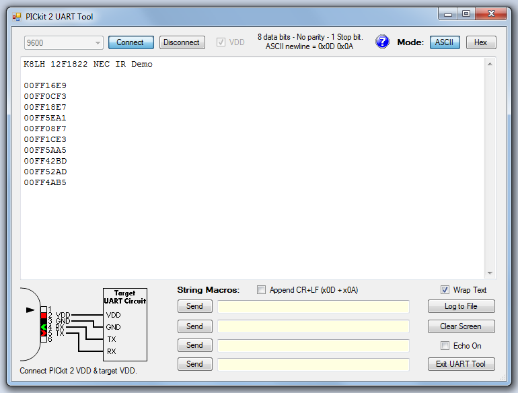Viewport: 518px width, 393px height.
Task: Click the blue help question mark icon
Action: pos(382,42)
